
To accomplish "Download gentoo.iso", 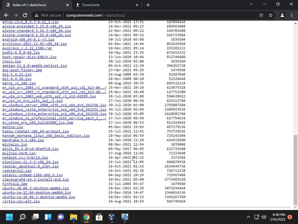I will pos(13,127).
